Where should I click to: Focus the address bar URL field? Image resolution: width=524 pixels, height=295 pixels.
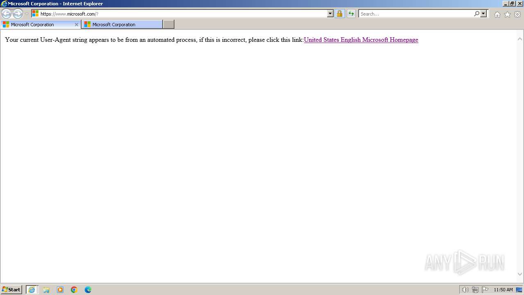pyautogui.click(x=183, y=14)
